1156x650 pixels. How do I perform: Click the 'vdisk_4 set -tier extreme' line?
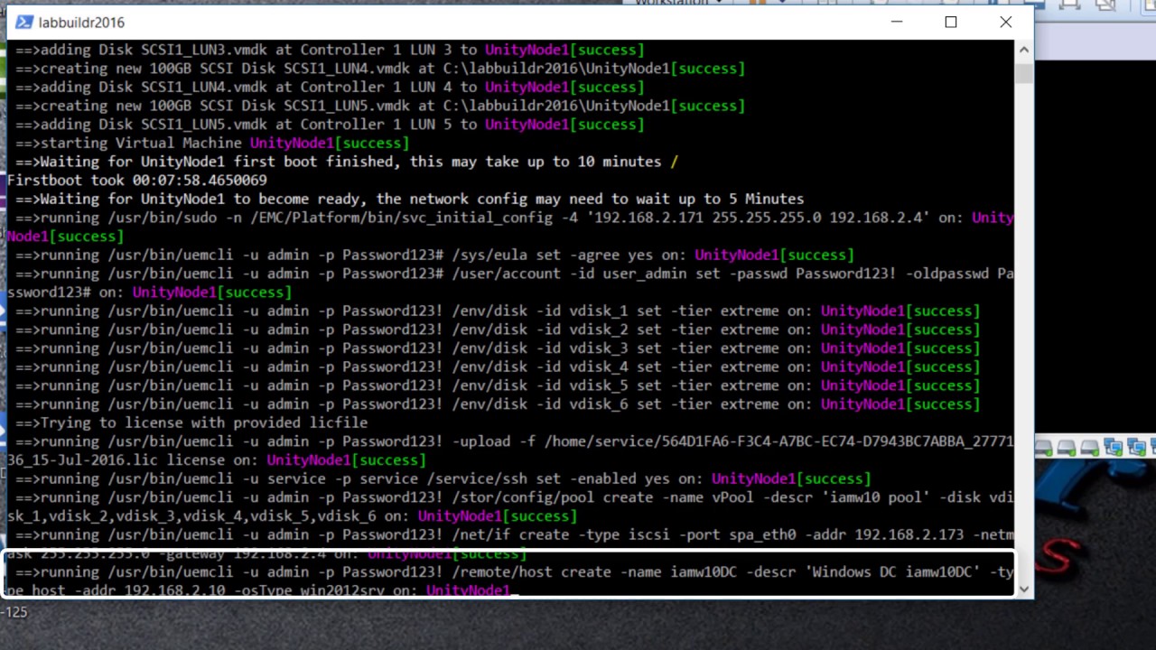coord(498,367)
